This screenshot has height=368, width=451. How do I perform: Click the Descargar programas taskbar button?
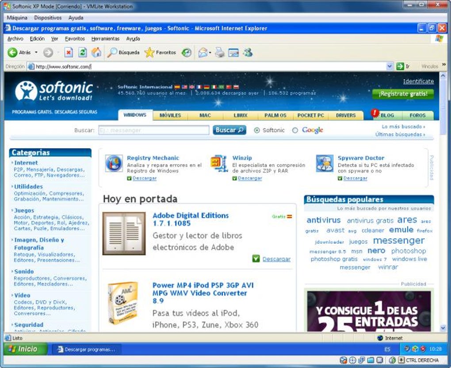click(86, 349)
